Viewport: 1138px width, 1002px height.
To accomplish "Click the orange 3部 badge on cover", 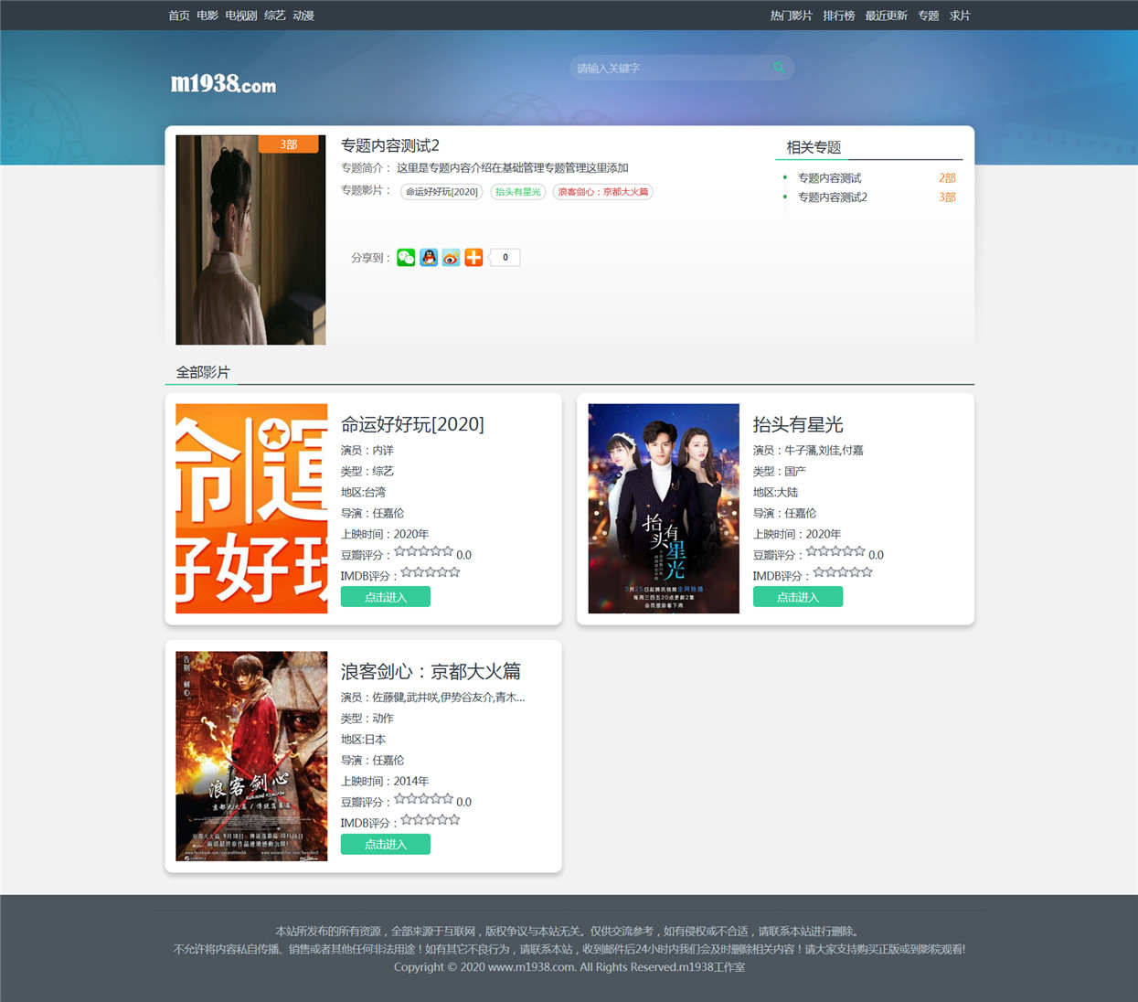I will [289, 144].
